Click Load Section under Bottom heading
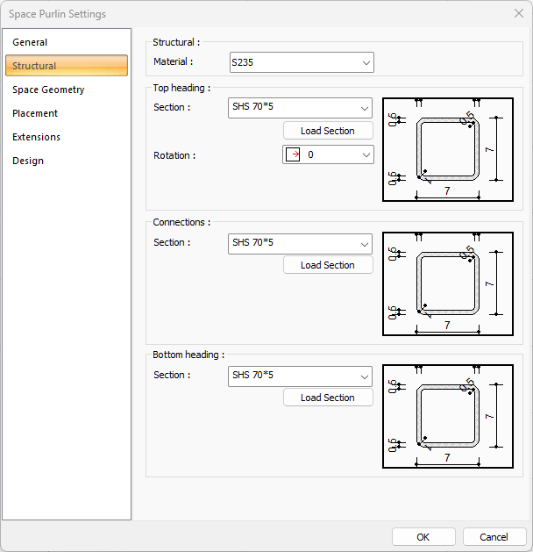 tap(328, 398)
